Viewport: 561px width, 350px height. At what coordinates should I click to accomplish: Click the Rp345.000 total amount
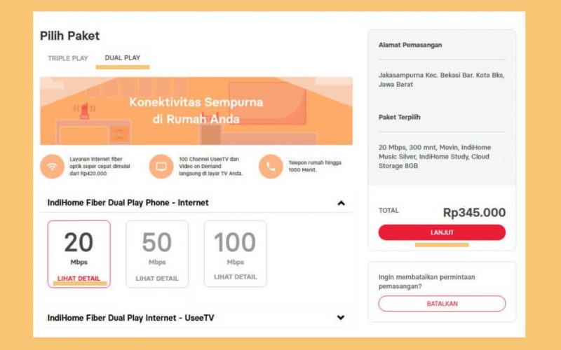(x=474, y=213)
